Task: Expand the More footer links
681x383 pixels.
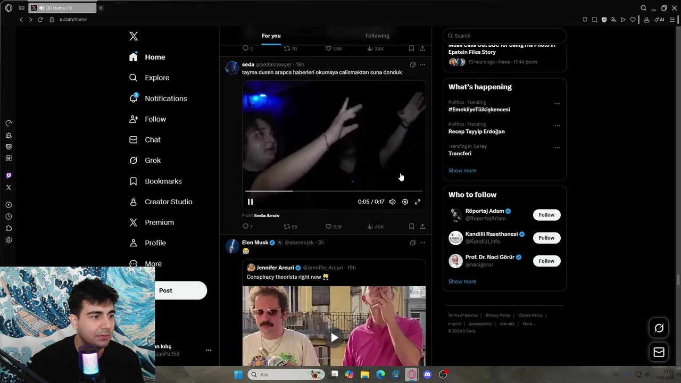Action: tap(529, 324)
